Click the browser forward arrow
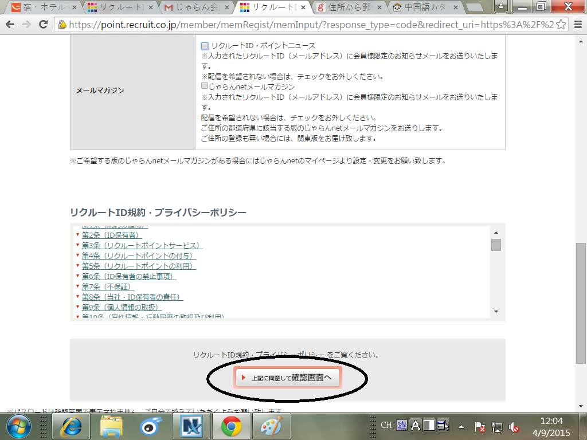Viewport: 587px width, 440px height. 26,25
